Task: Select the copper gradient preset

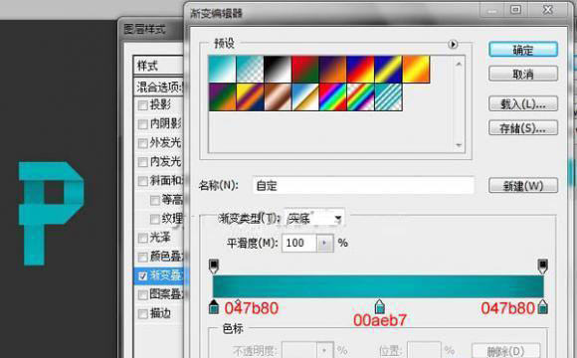Action: point(278,96)
